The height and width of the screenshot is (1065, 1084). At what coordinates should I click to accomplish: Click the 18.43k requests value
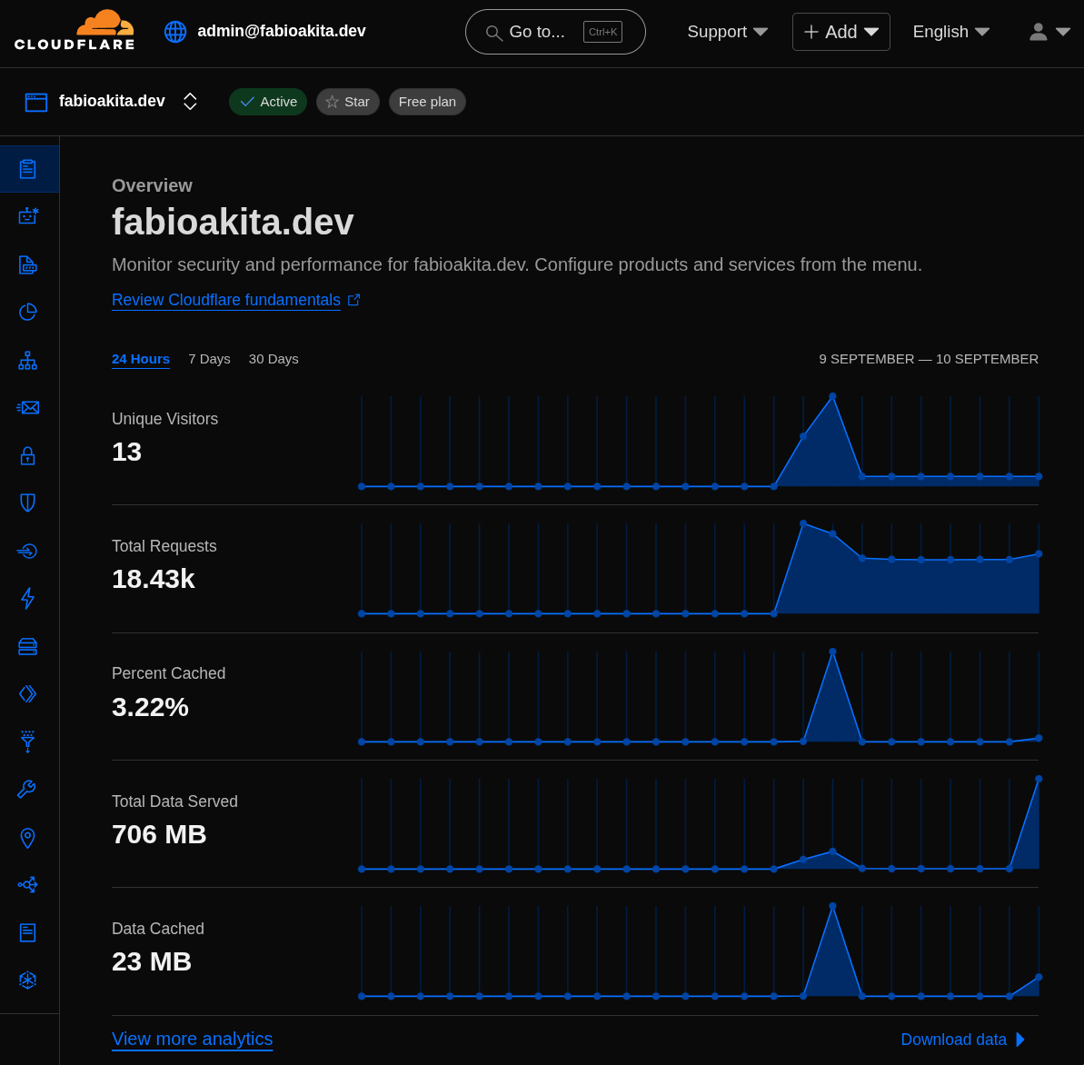tap(154, 579)
